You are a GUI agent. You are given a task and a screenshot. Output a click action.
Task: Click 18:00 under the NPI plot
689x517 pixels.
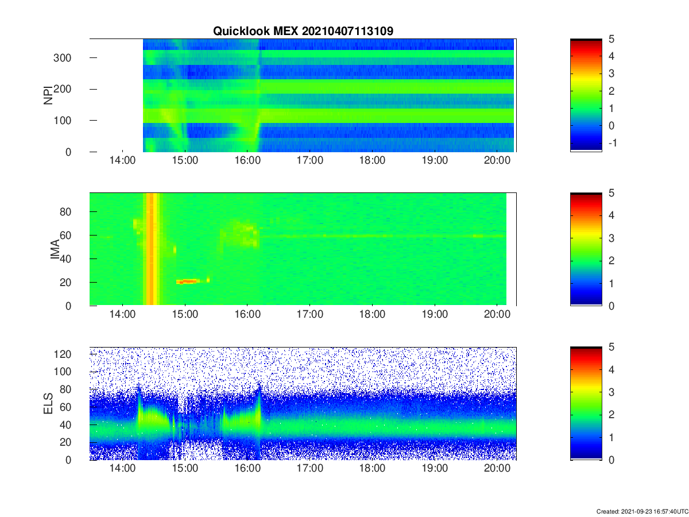(372, 161)
